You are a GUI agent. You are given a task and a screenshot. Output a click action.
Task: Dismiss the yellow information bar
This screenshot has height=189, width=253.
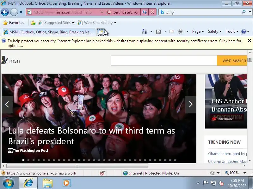tap(250, 41)
